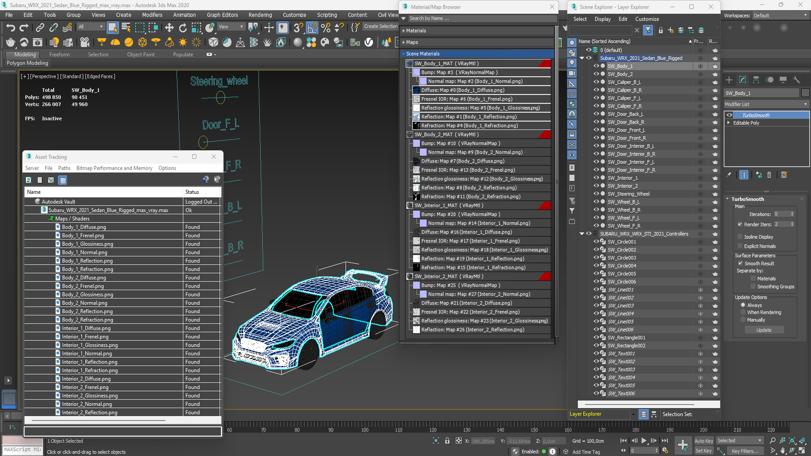Toggle the Angle Snap tool
Image resolution: width=811 pixels, height=456 pixels.
pyautogui.click(x=312, y=28)
